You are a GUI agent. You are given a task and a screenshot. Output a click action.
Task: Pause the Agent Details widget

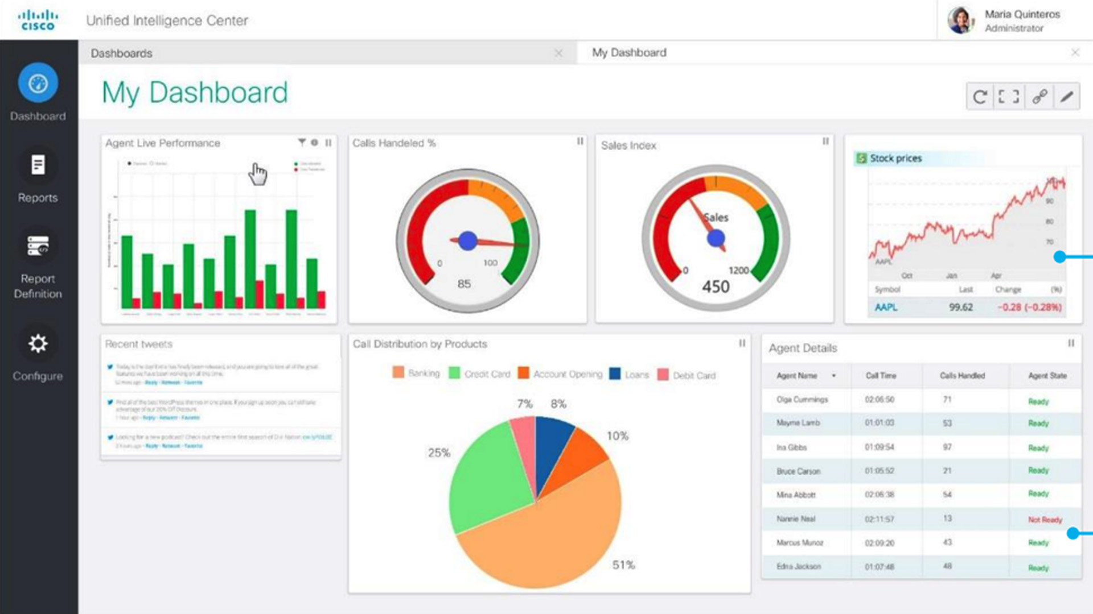tap(1071, 343)
